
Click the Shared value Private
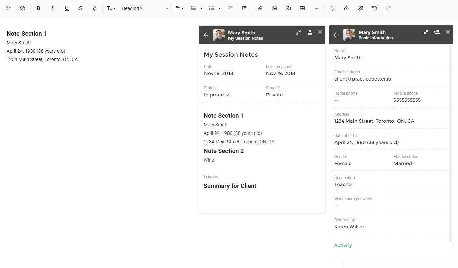click(274, 95)
